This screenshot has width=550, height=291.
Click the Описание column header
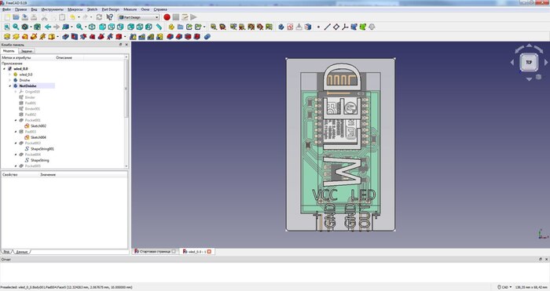click(x=64, y=57)
